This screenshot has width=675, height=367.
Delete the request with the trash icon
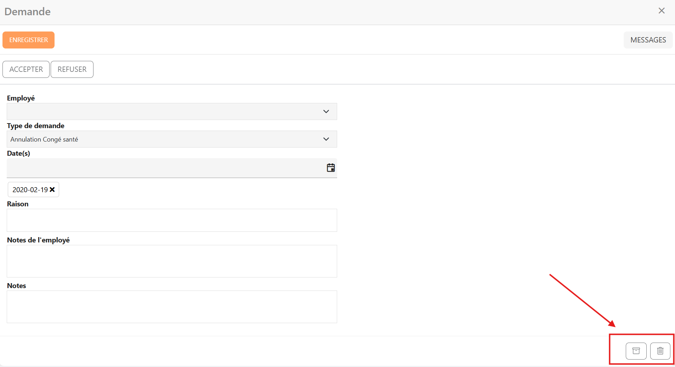660,351
